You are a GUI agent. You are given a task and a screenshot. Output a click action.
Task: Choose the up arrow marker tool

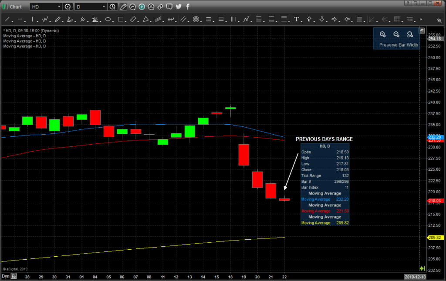pyautogui.click(x=309, y=20)
